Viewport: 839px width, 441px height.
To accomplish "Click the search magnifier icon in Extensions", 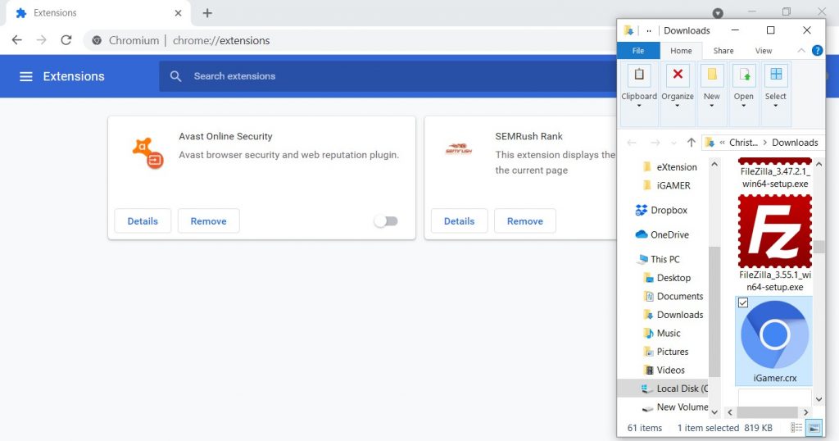I will click(x=175, y=76).
